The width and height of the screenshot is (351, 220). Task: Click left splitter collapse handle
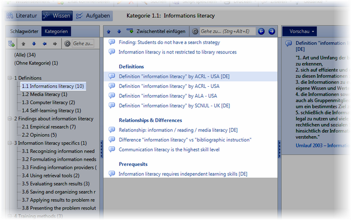click(x=101, y=149)
